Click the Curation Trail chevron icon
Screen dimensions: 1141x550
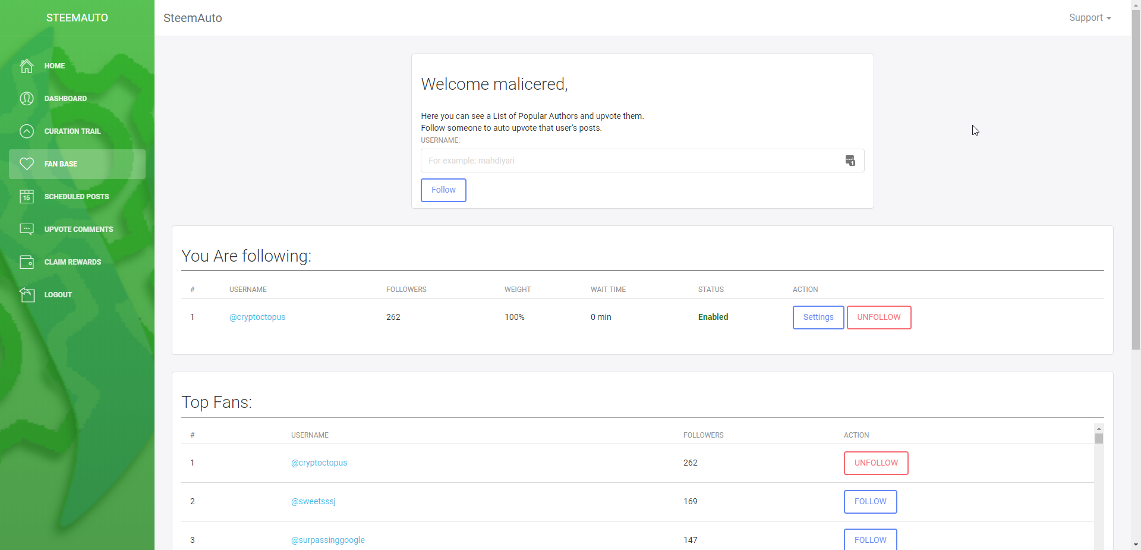[x=27, y=131]
